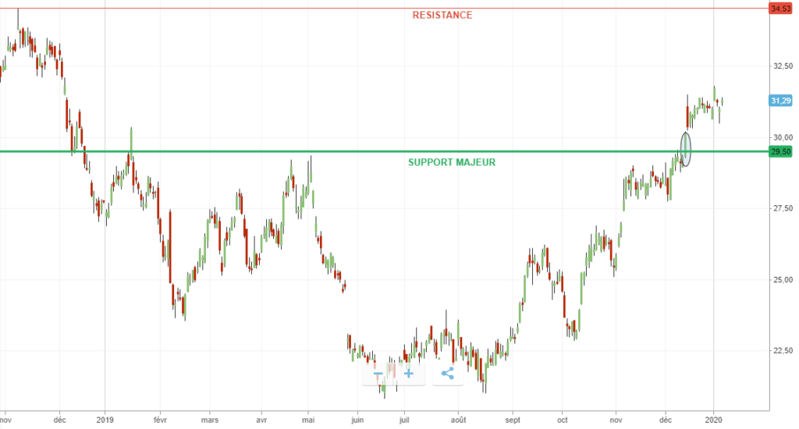Image resolution: width=799 pixels, height=429 pixels.
Task: Zoom in with the plus icon
Action: point(409,374)
